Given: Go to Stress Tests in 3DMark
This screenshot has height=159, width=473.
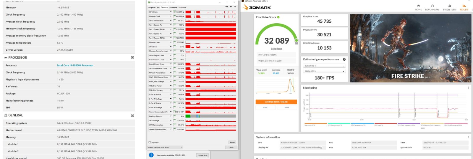Looking at the screenshot, I should [450, 7].
